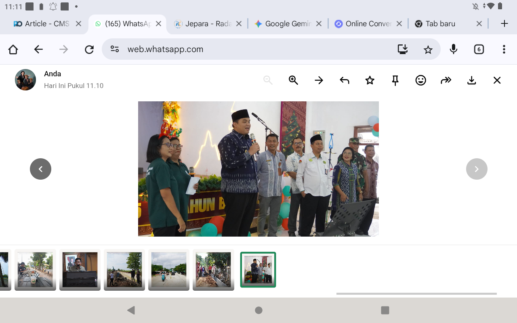Select the highlighted current photo thumbnail
This screenshot has height=323, width=517.
[x=258, y=270]
